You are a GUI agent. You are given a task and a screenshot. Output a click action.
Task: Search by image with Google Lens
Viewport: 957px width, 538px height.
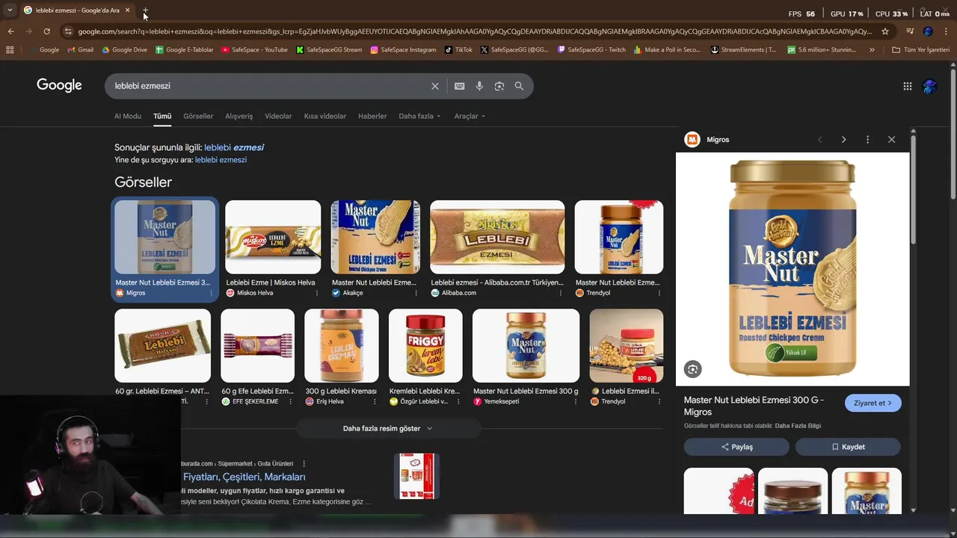click(499, 86)
